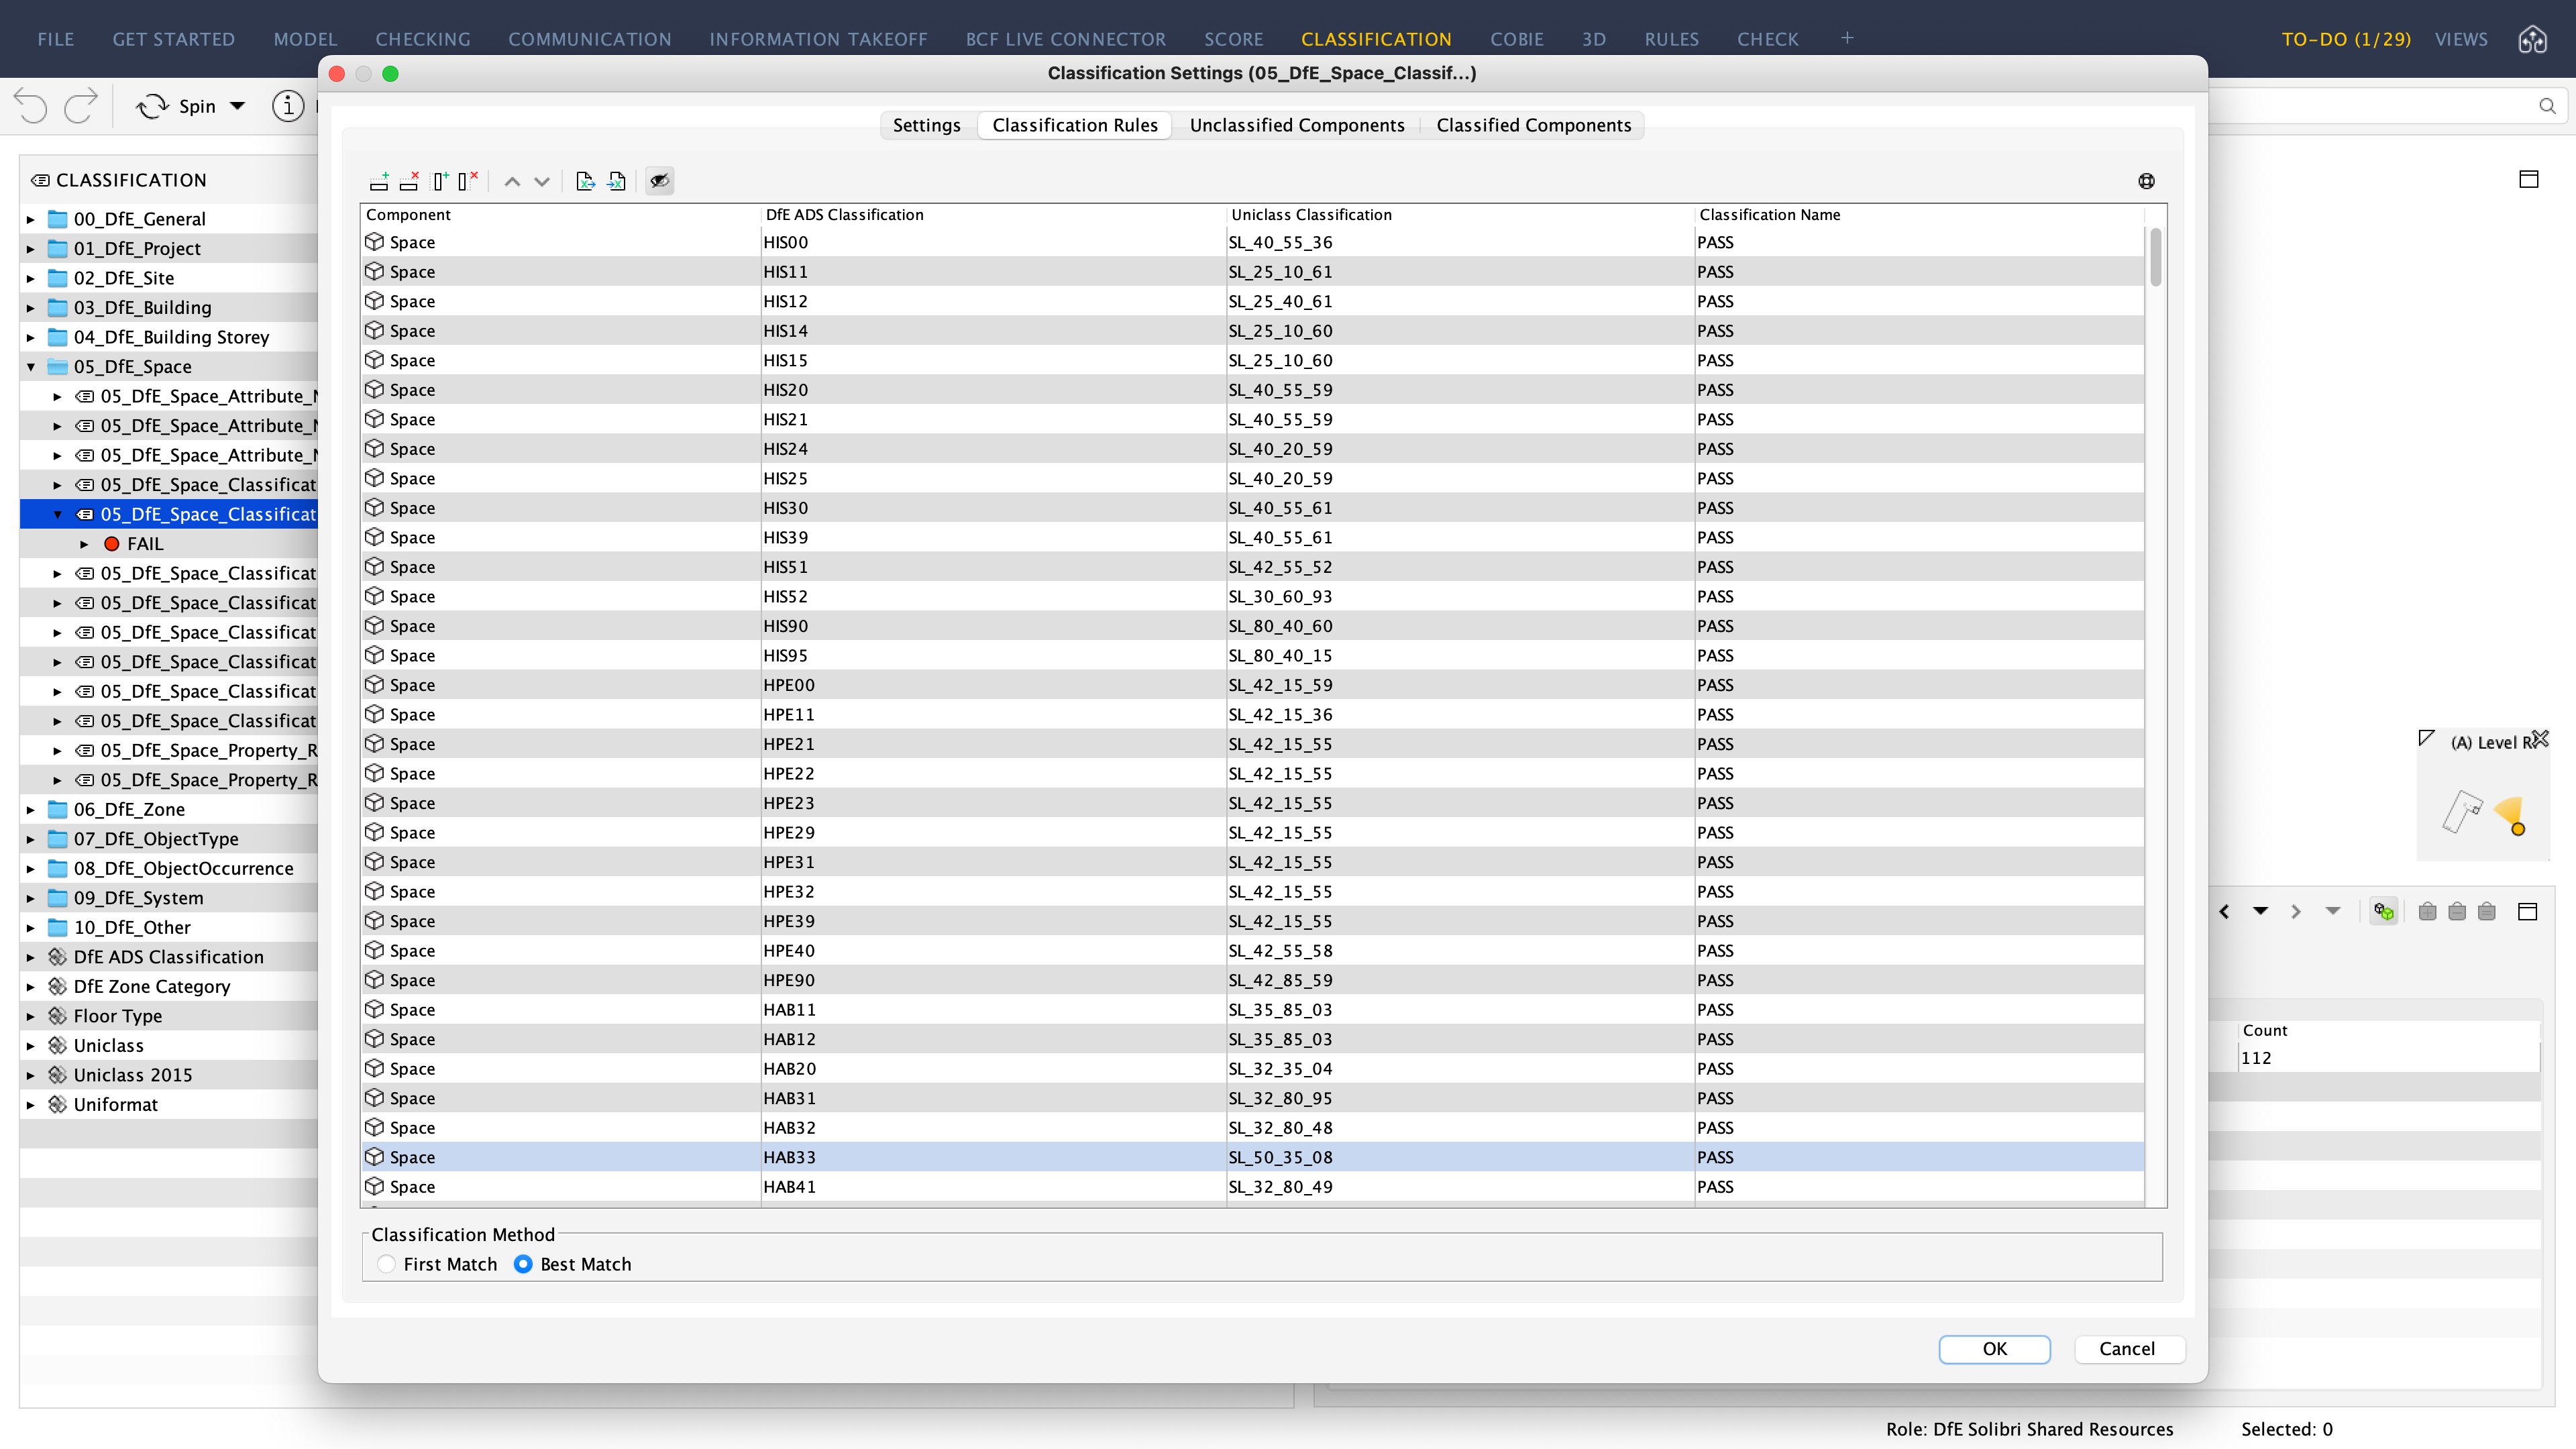Add a new layout with the plus button

1846,38
